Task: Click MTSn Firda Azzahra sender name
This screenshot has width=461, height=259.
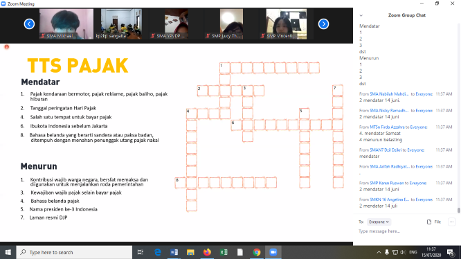Action: click(387, 127)
